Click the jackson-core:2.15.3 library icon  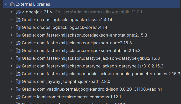(18, 43)
